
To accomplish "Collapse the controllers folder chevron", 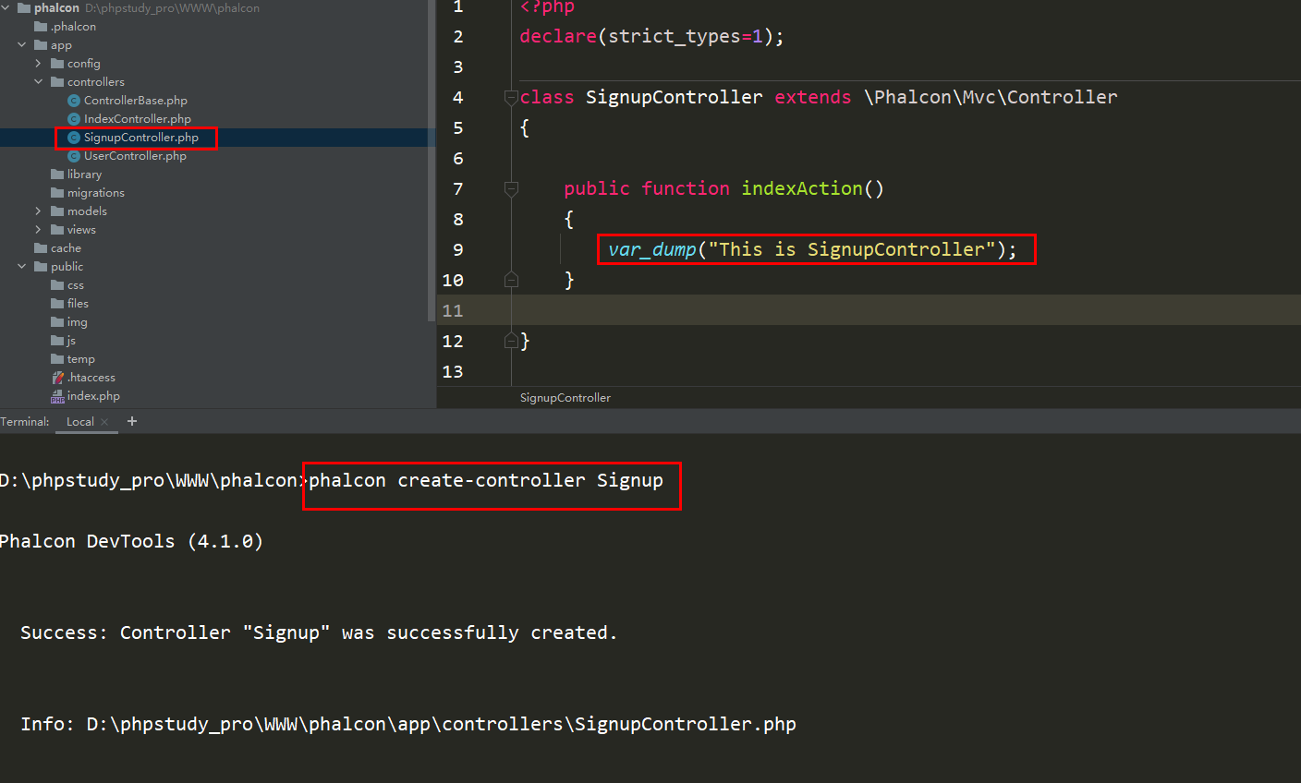I will click(x=39, y=82).
